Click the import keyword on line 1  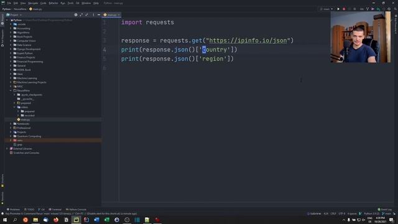tap(132, 22)
